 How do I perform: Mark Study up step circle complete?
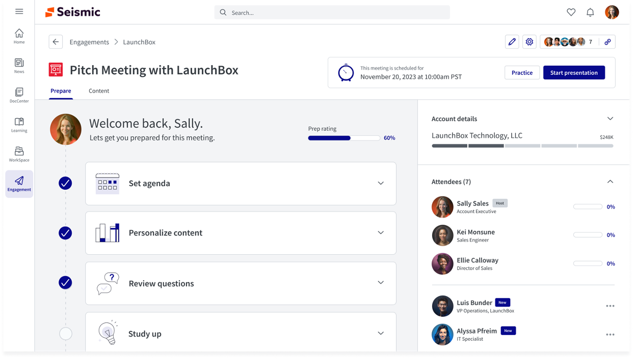(66, 334)
